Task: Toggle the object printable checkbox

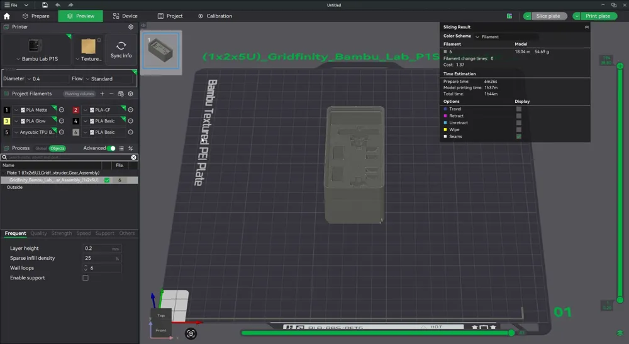Action: (107, 180)
